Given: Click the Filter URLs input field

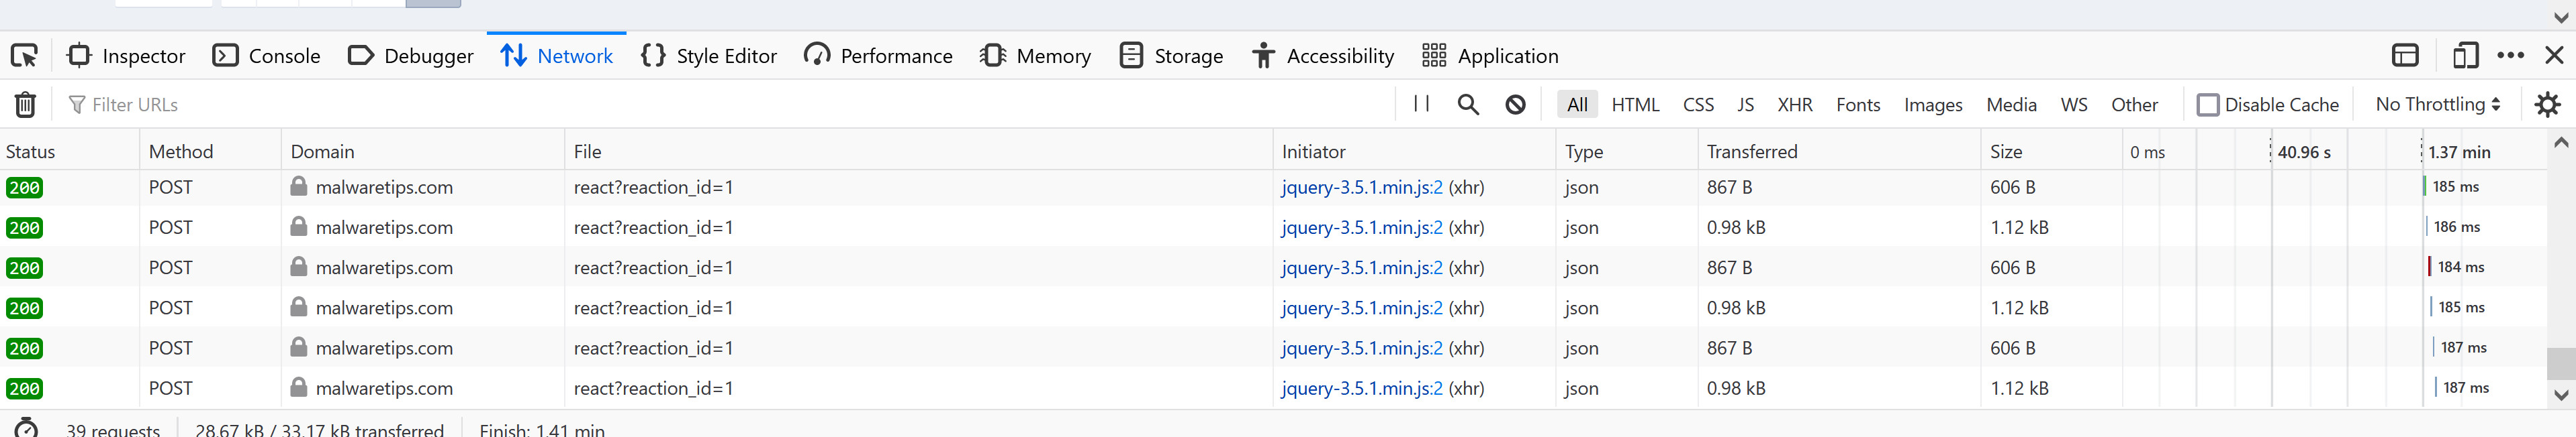Looking at the screenshot, I should pyautogui.click(x=725, y=105).
